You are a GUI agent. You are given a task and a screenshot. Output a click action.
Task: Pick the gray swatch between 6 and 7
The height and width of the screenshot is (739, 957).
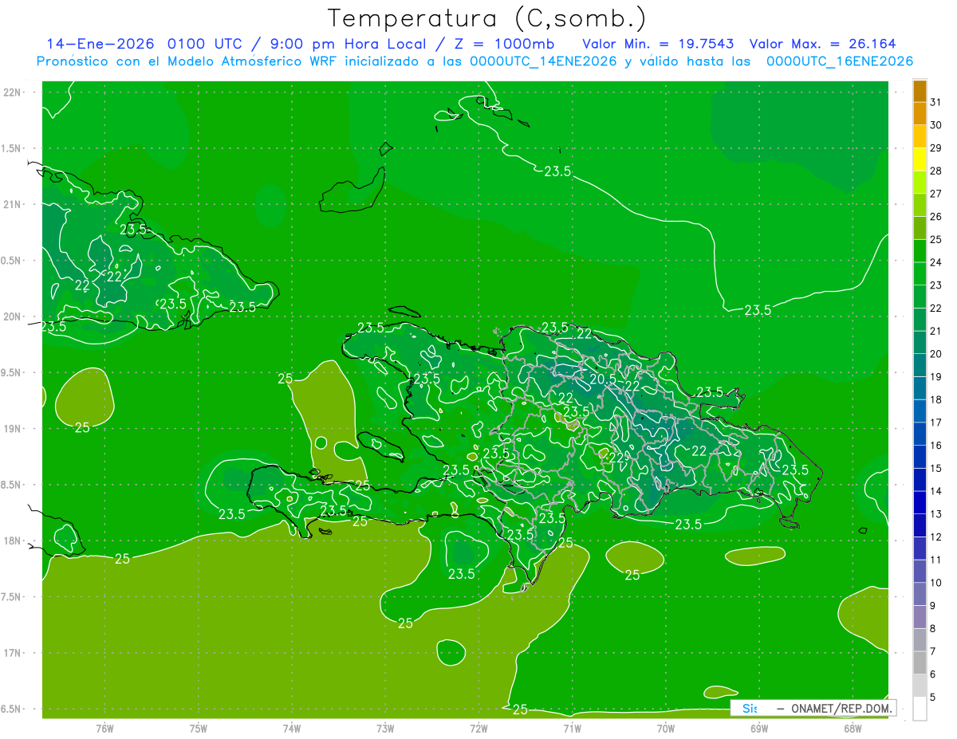[920, 662]
